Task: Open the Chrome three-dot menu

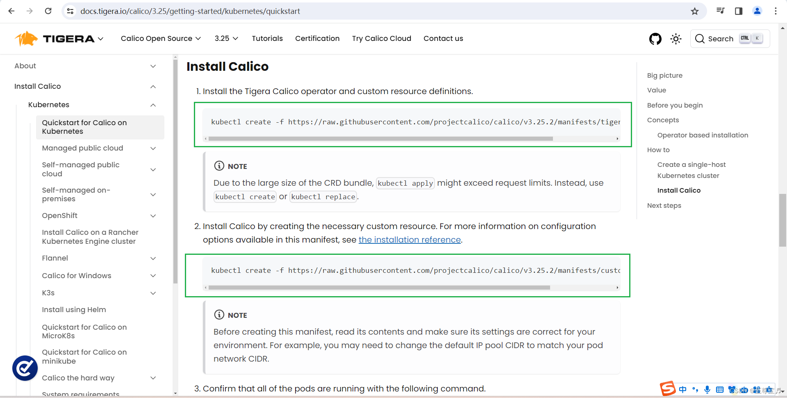Action: [x=776, y=11]
